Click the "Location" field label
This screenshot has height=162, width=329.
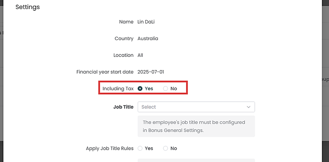(x=123, y=55)
